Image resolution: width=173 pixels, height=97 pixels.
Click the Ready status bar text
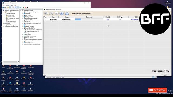click(x=45, y=75)
